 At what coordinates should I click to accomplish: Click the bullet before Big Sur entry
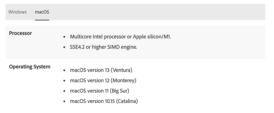coord(64,91)
